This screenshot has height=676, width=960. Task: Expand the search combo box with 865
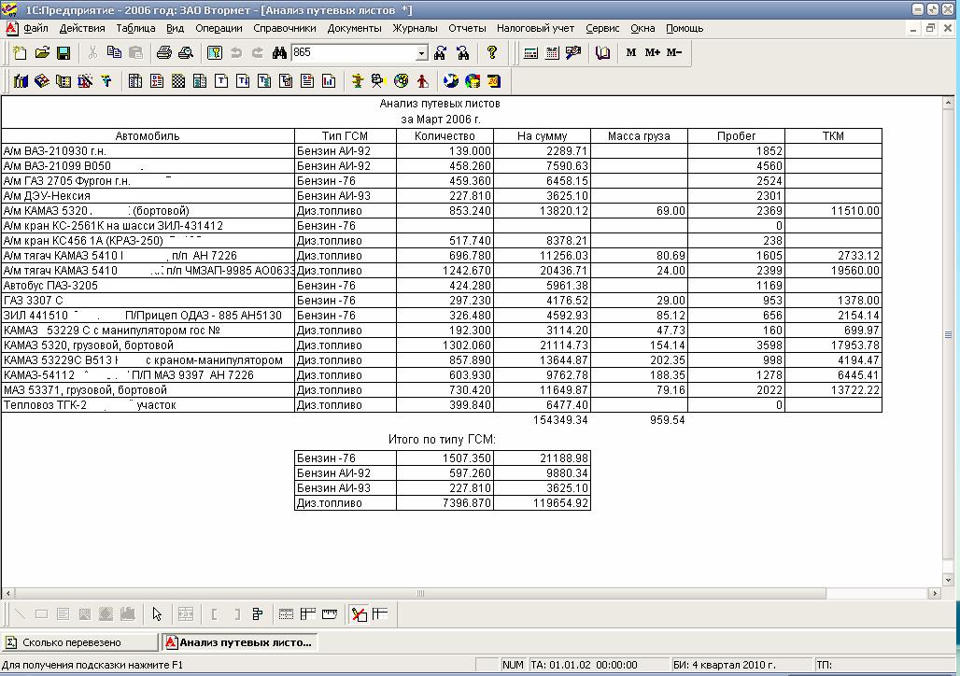(421, 53)
